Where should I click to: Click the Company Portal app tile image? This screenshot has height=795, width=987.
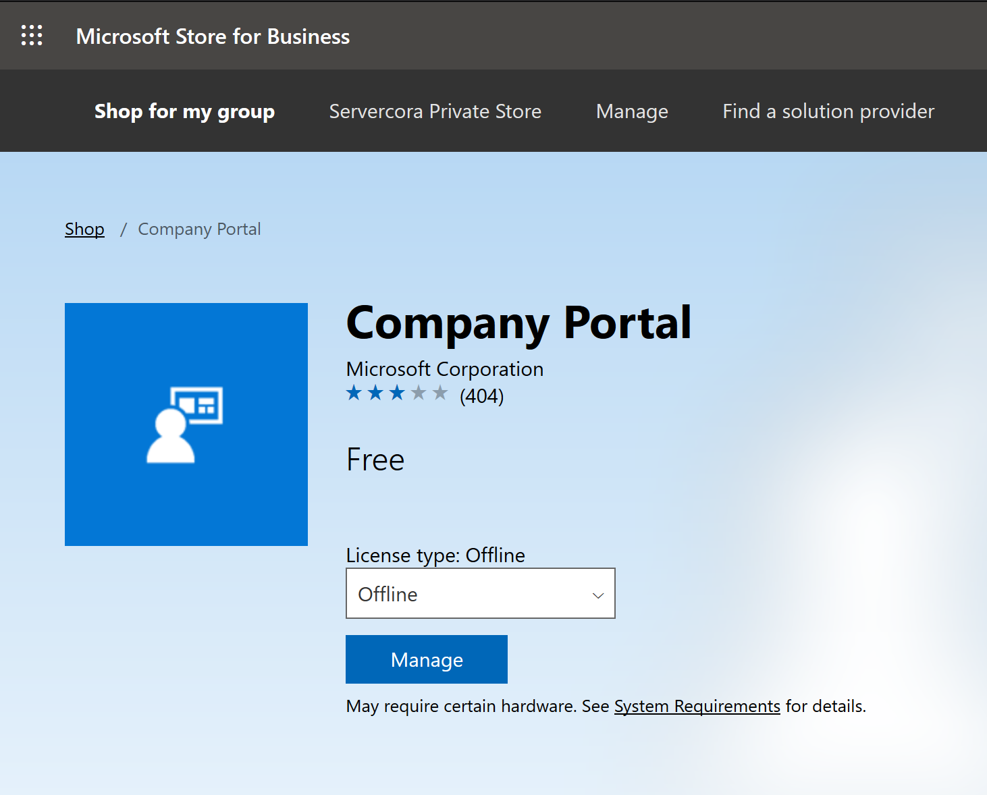pos(186,424)
